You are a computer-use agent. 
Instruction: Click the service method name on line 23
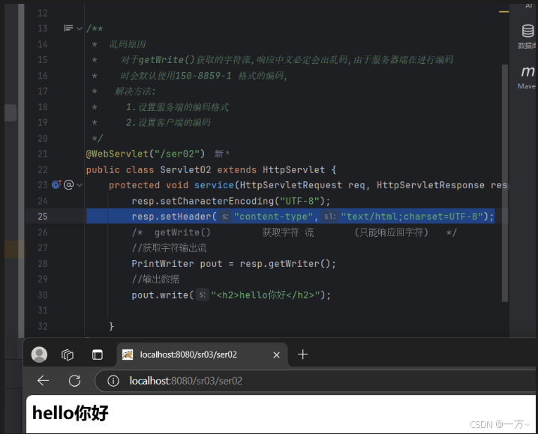point(214,185)
